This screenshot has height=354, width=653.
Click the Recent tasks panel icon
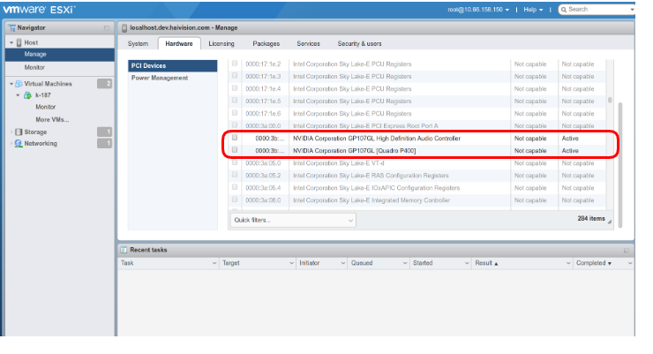click(124, 250)
